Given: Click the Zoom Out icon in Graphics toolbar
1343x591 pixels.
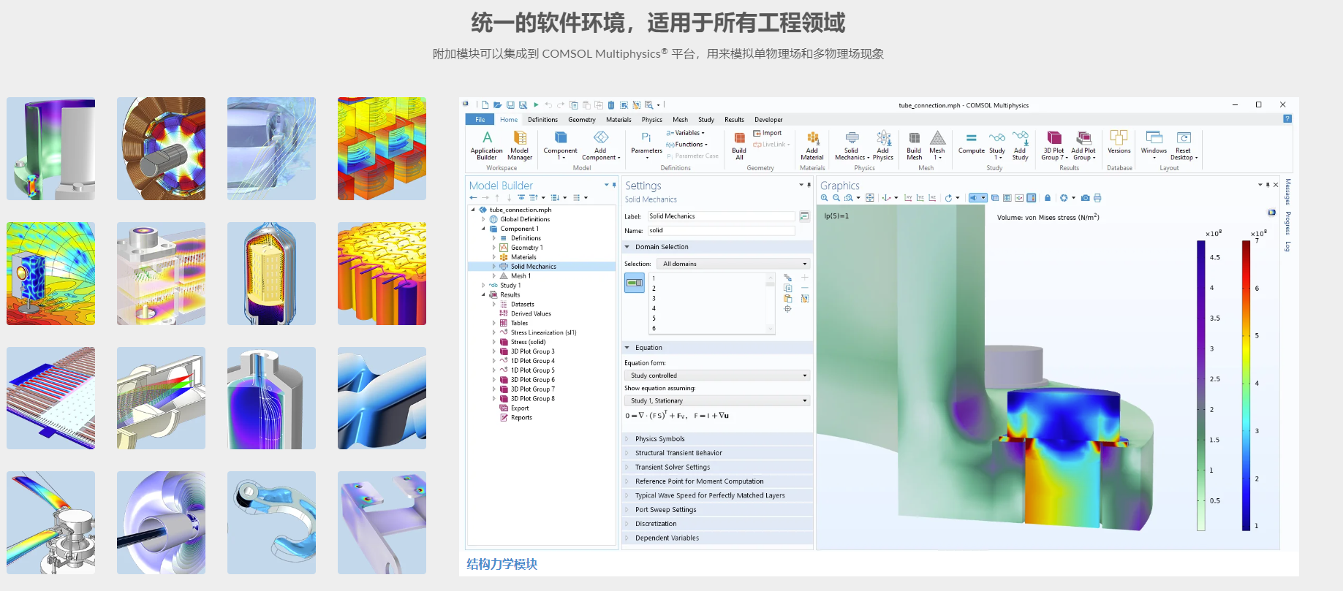Looking at the screenshot, I should coord(836,198).
